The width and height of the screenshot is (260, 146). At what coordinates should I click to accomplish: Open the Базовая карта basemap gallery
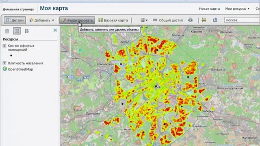[113, 20]
